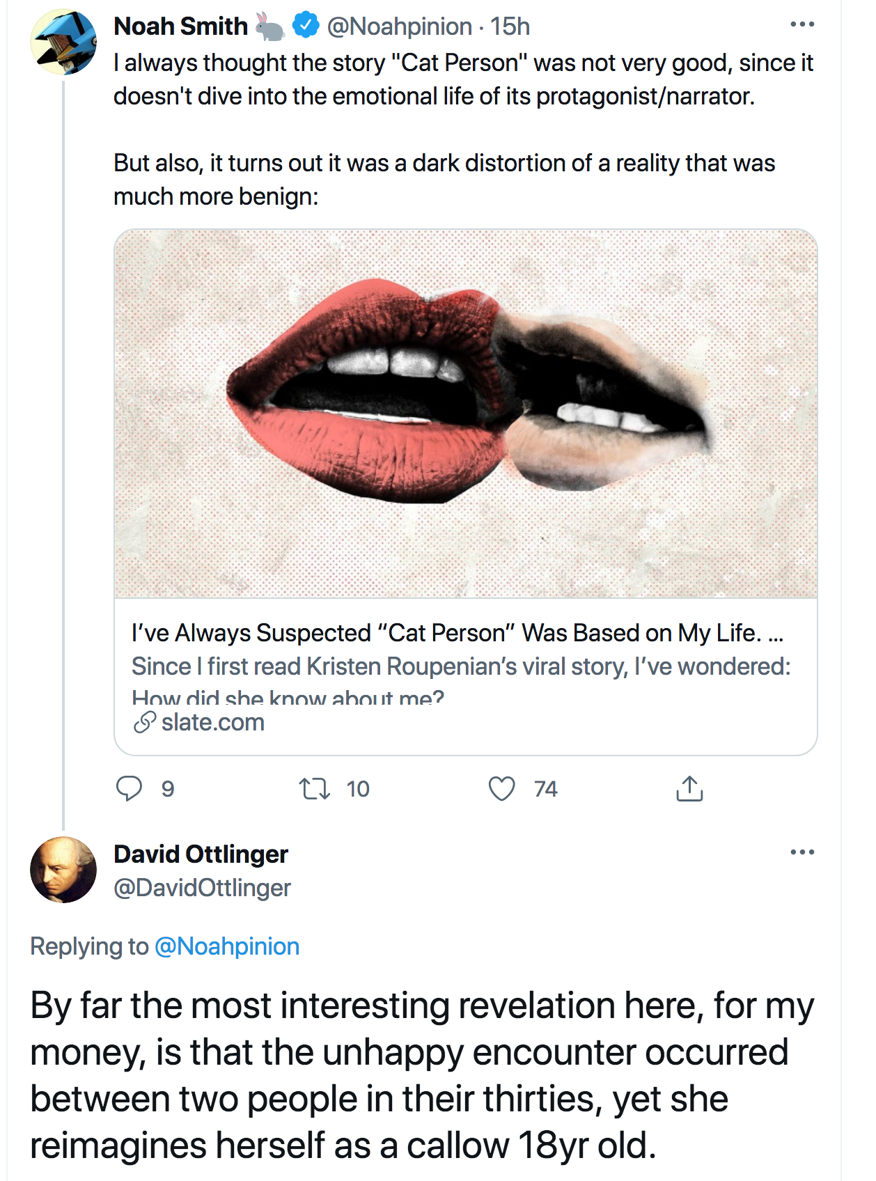Visit the @Noahpinion handle in the tweet header
876x1181 pixels.
(400, 26)
